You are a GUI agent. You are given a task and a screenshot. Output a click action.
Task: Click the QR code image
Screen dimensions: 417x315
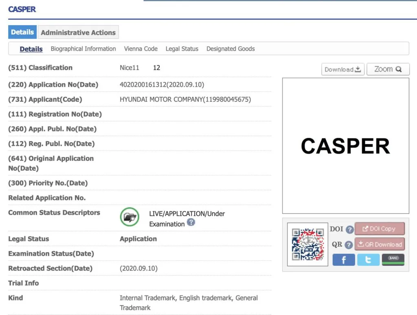pos(308,244)
